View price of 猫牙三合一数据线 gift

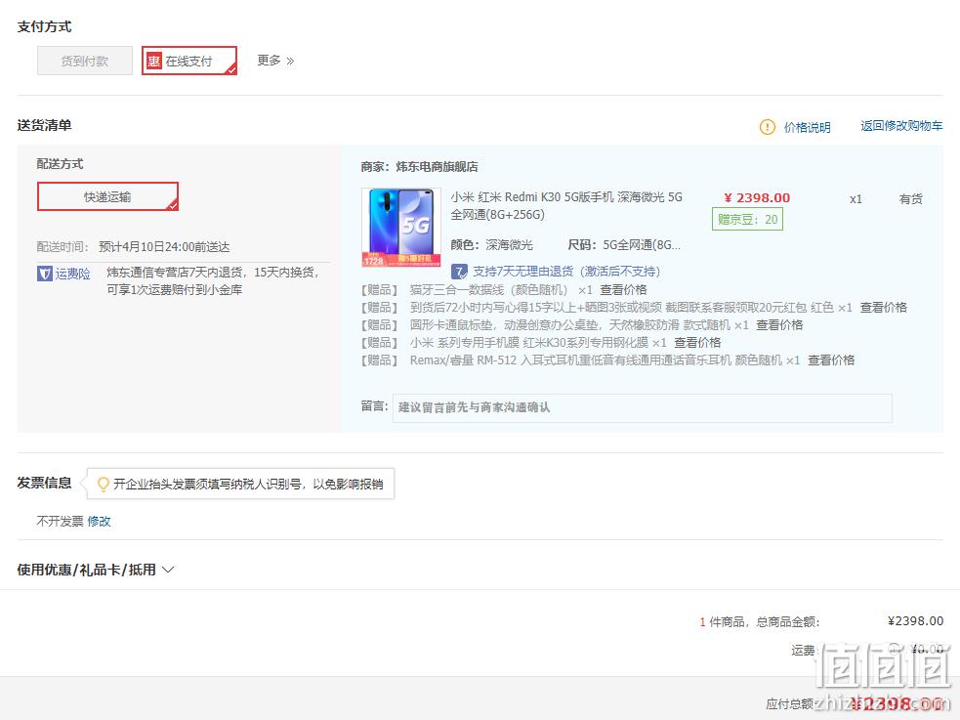tap(623, 289)
